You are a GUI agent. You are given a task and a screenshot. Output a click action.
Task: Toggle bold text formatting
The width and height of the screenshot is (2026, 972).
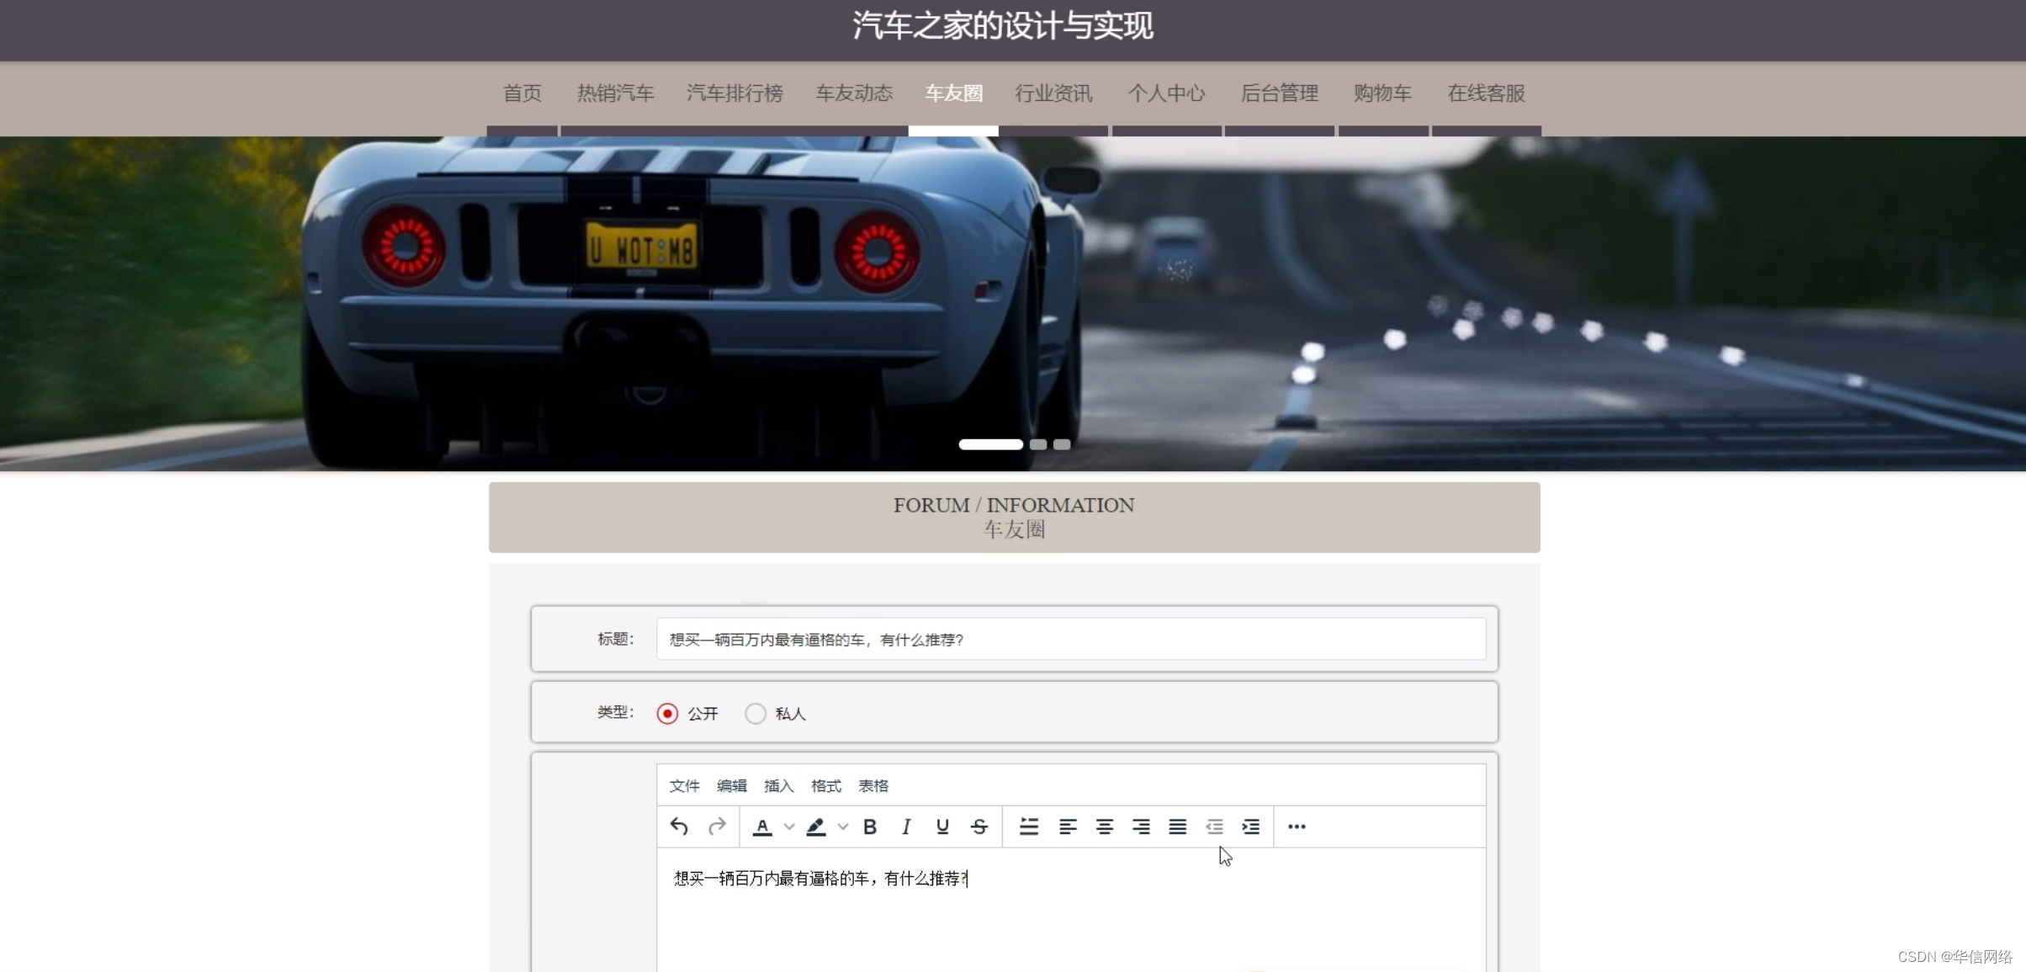click(870, 826)
